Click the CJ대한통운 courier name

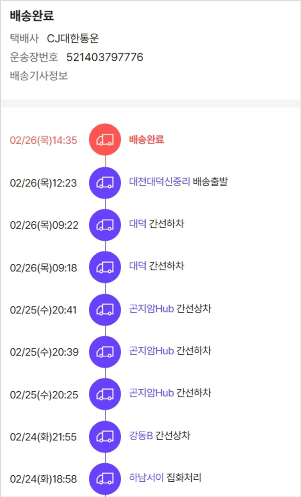tap(73, 39)
